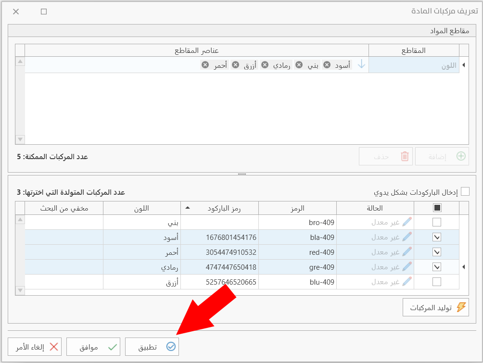Viewport: 483px width, 363px height.
Task: Check the bro-409 row checkbox
Action: click(436, 222)
